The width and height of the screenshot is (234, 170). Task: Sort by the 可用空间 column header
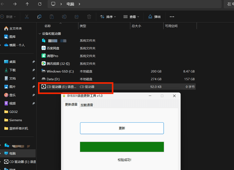[x=171, y=26]
